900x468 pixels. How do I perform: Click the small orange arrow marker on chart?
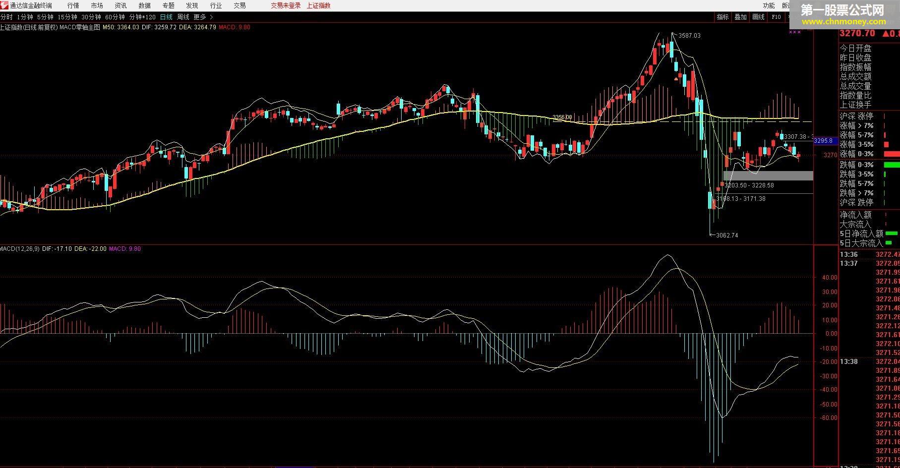point(676,78)
